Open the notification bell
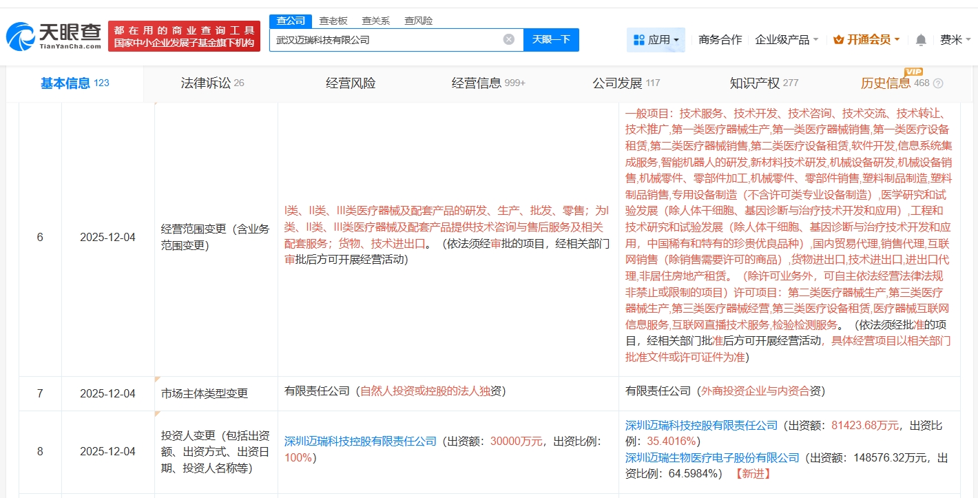 tap(920, 40)
